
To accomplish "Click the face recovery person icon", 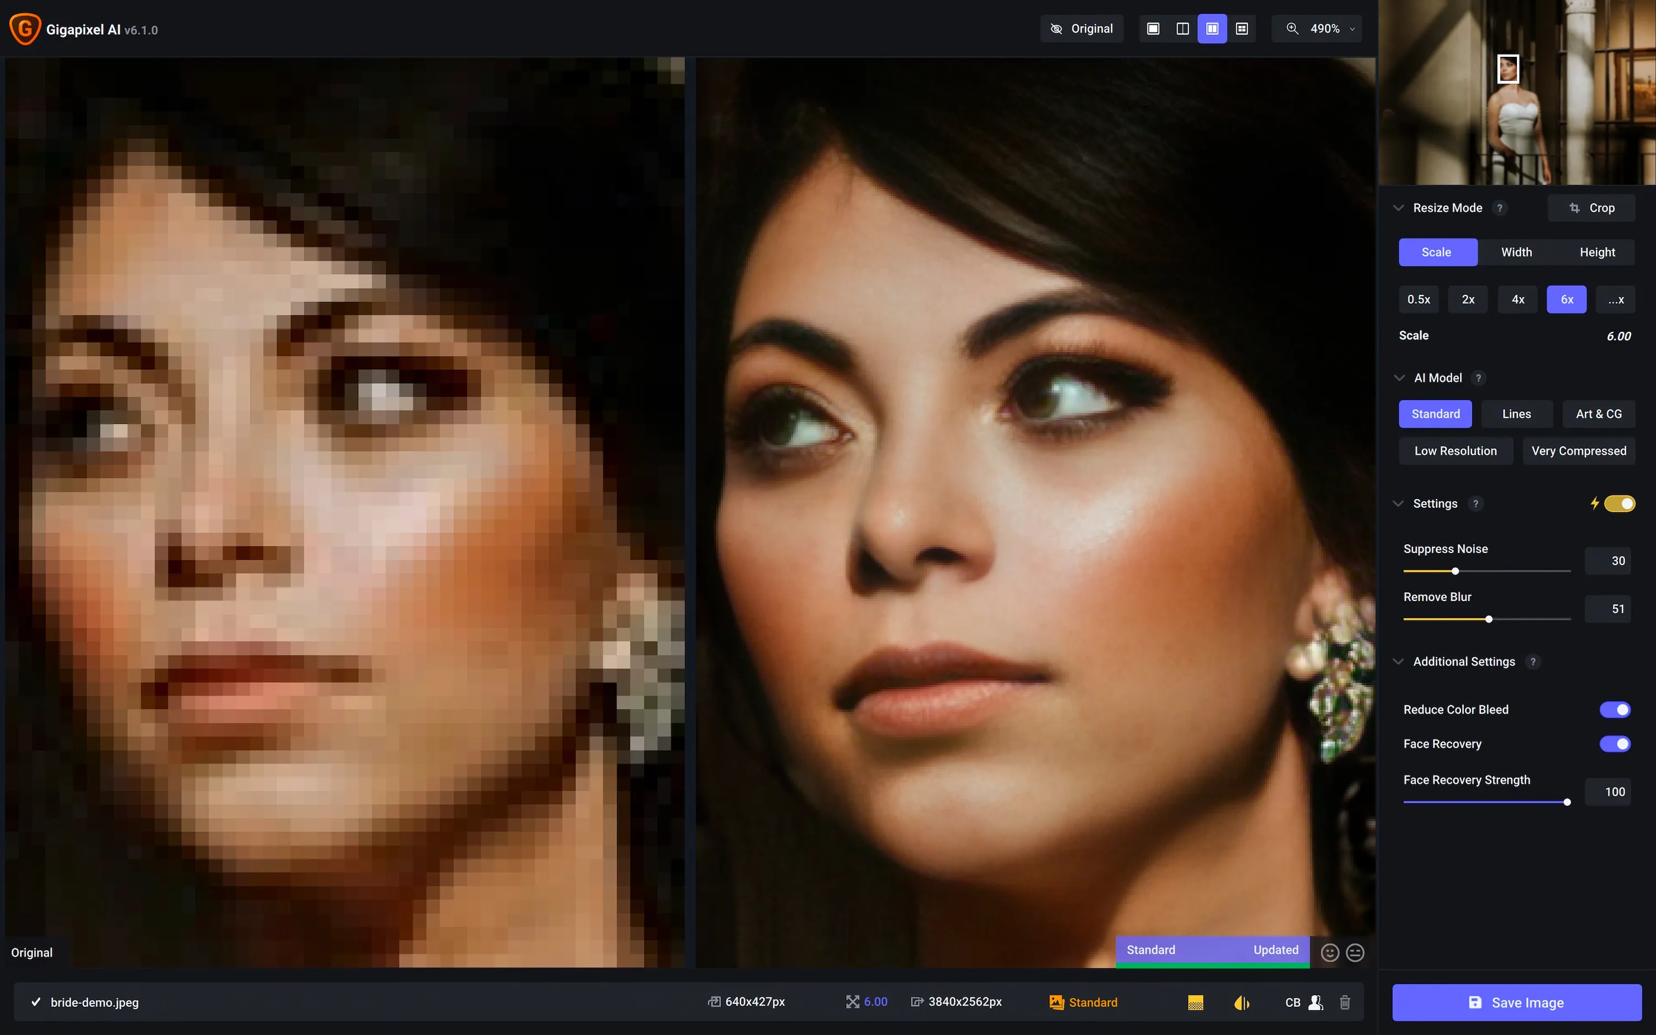I will (1315, 1002).
